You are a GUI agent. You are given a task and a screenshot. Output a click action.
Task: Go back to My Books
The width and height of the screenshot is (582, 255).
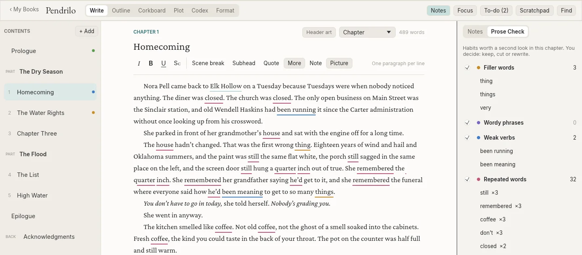tap(24, 9)
